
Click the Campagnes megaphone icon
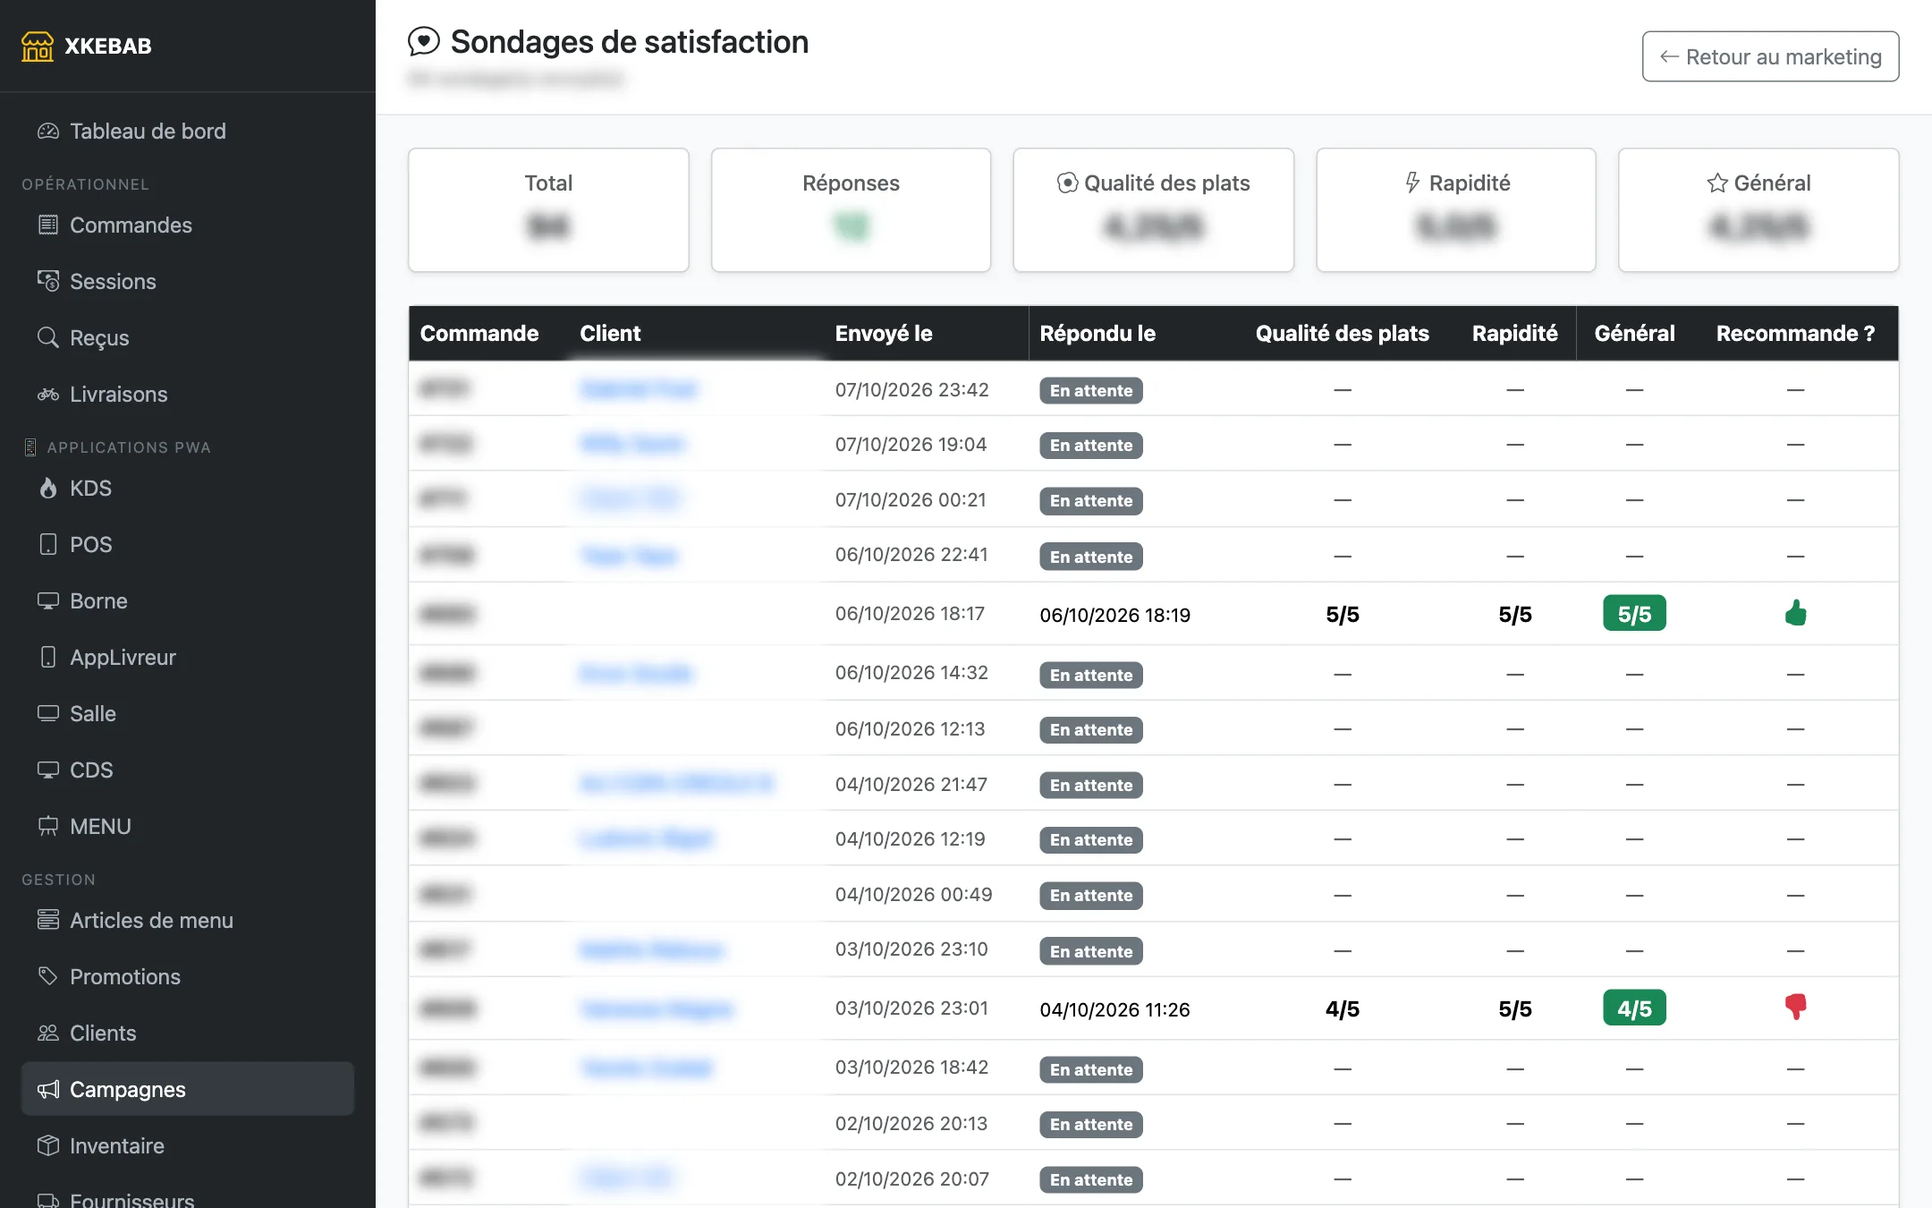pyautogui.click(x=48, y=1089)
